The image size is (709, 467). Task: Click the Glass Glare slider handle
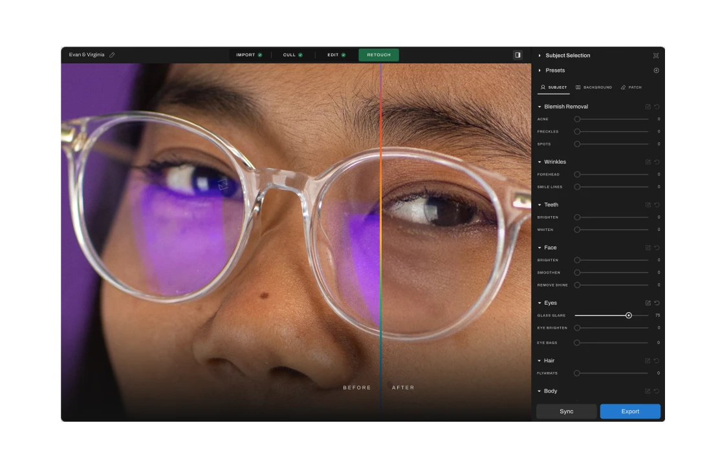(x=628, y=316)
